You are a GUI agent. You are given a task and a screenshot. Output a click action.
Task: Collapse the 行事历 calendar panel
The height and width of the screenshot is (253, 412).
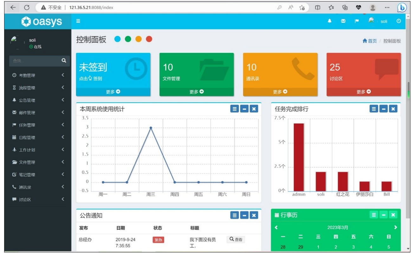[383, 215]
